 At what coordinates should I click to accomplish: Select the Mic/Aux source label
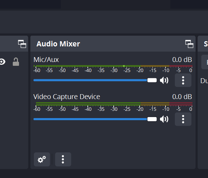46,60
